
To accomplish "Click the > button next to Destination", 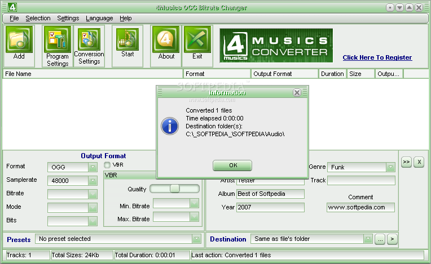I will [392, 239].
